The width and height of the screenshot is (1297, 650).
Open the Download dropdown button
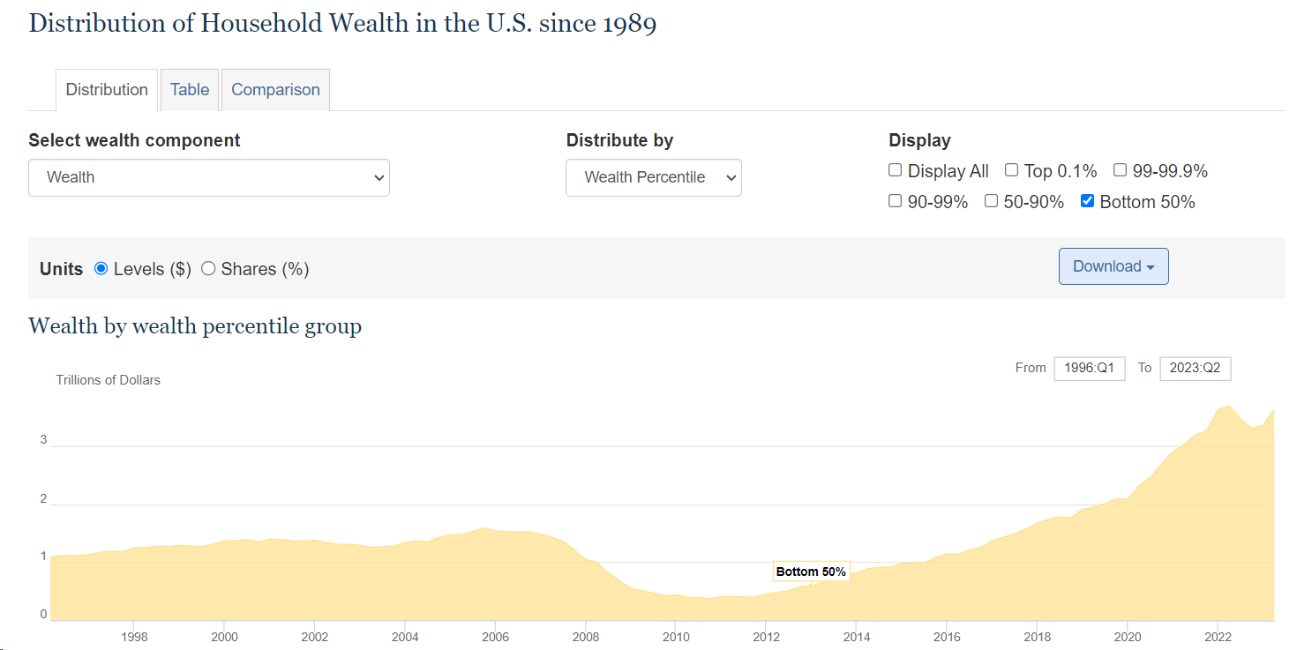point(1113,266)
